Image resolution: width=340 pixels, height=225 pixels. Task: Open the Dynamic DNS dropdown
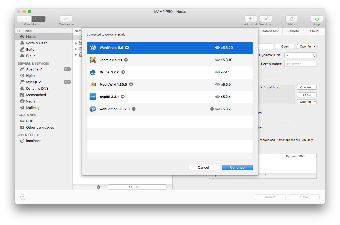[x=300, y=55]
